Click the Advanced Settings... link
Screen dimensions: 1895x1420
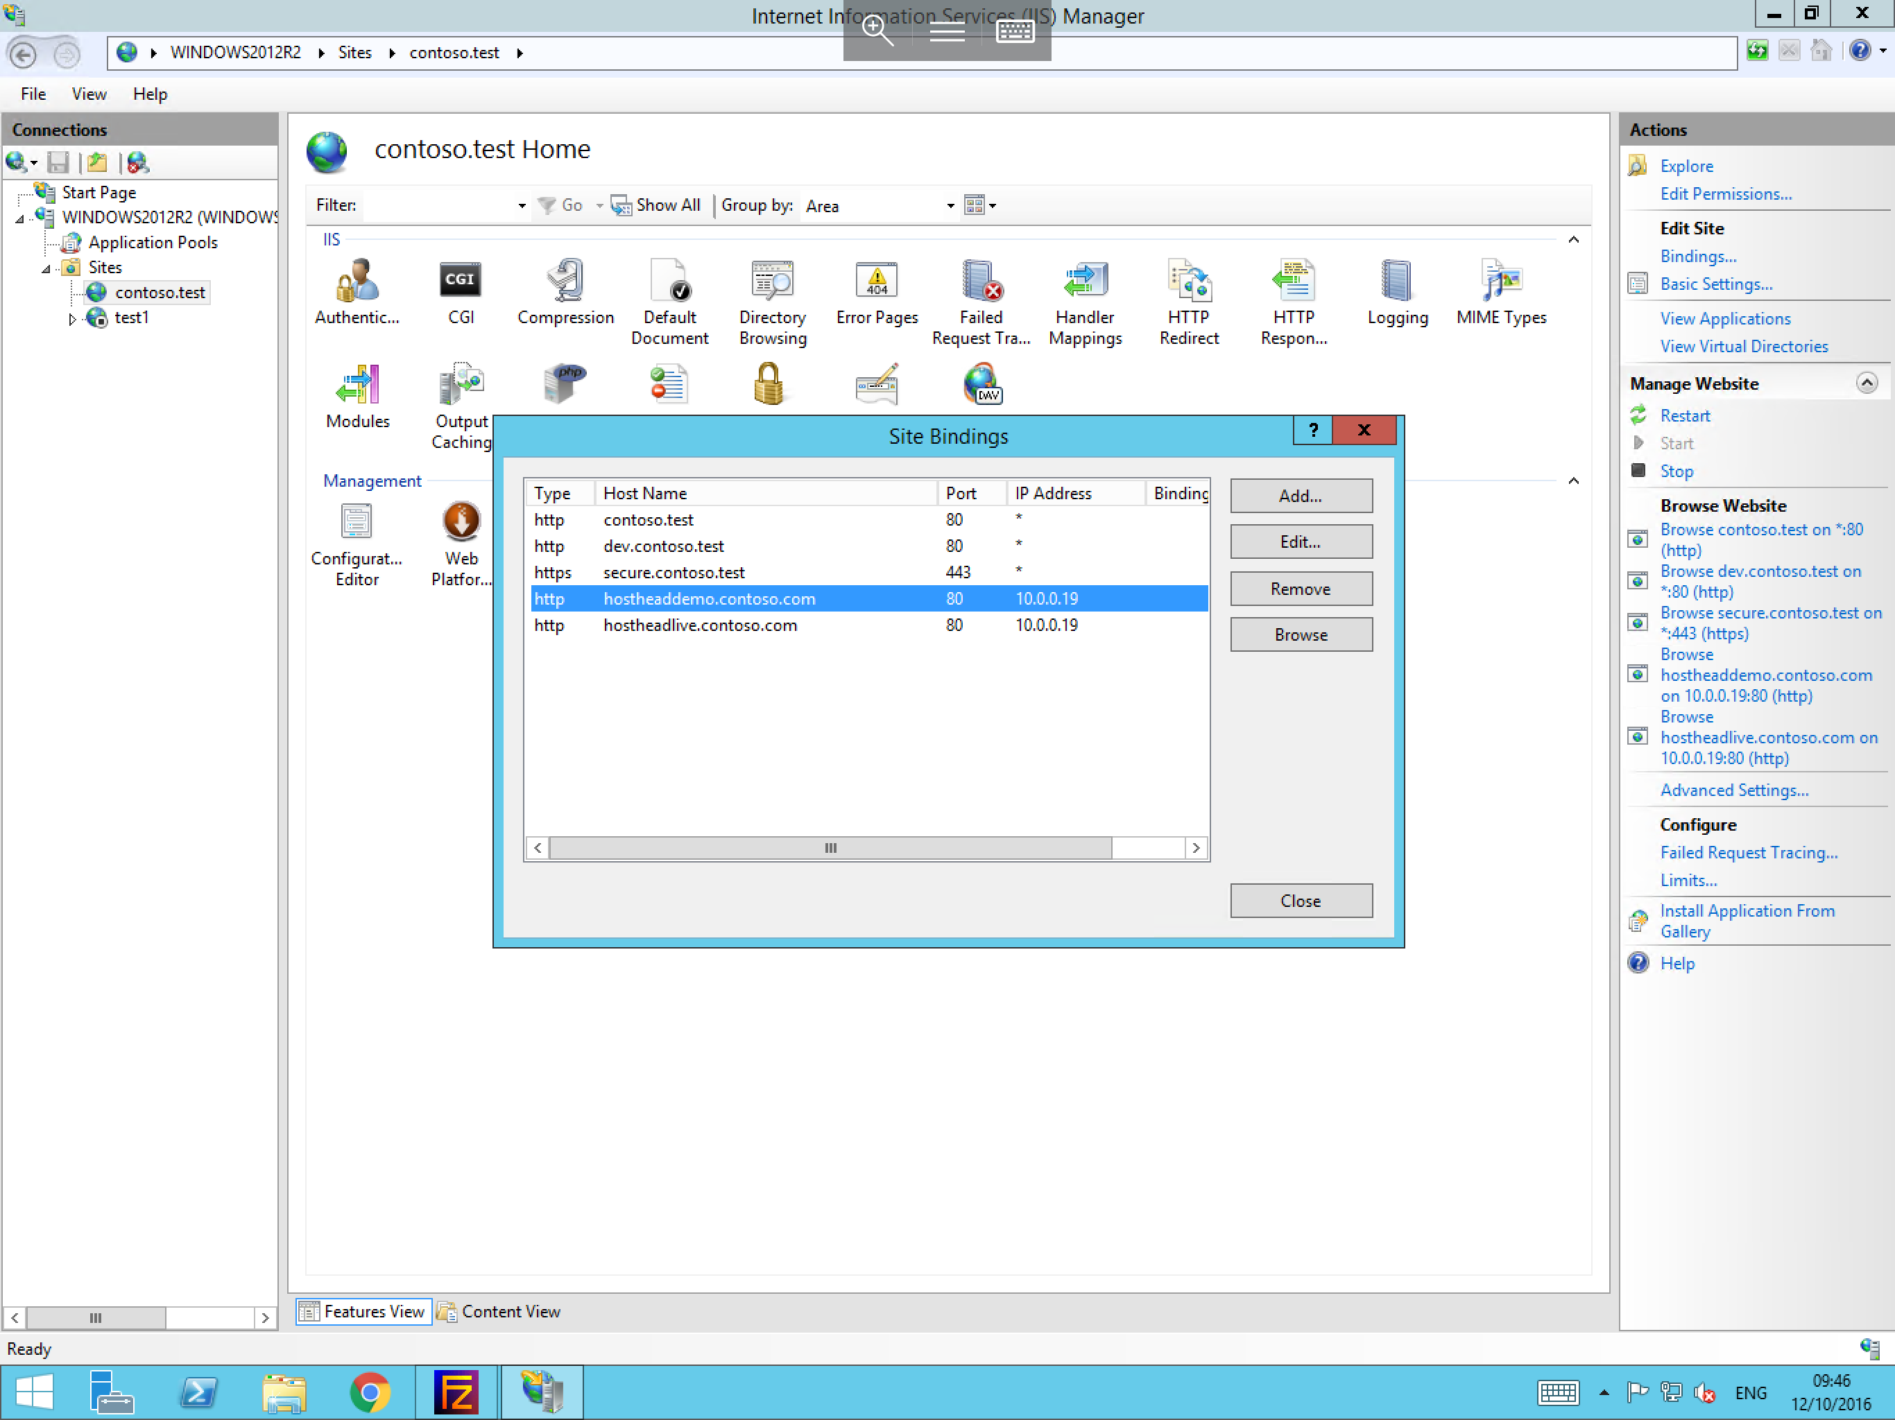[x=1734, y=790]
